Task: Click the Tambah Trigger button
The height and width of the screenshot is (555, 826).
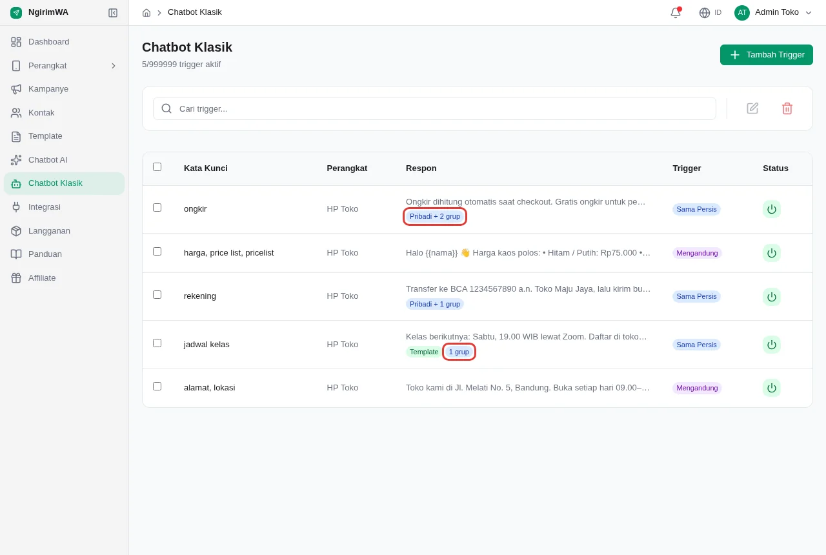Action: coord(767,55)
